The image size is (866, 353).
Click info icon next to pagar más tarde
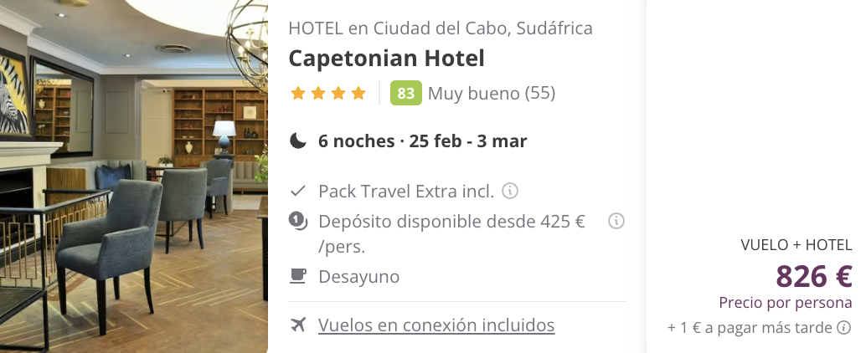[843, 328]
